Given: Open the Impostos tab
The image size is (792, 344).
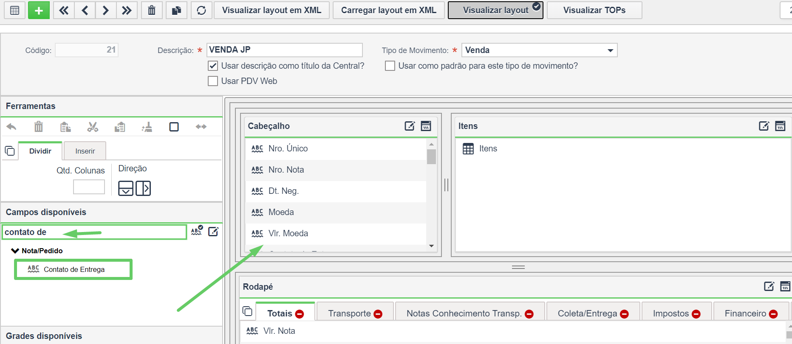Looking at the screenshot, I should 671,313.
